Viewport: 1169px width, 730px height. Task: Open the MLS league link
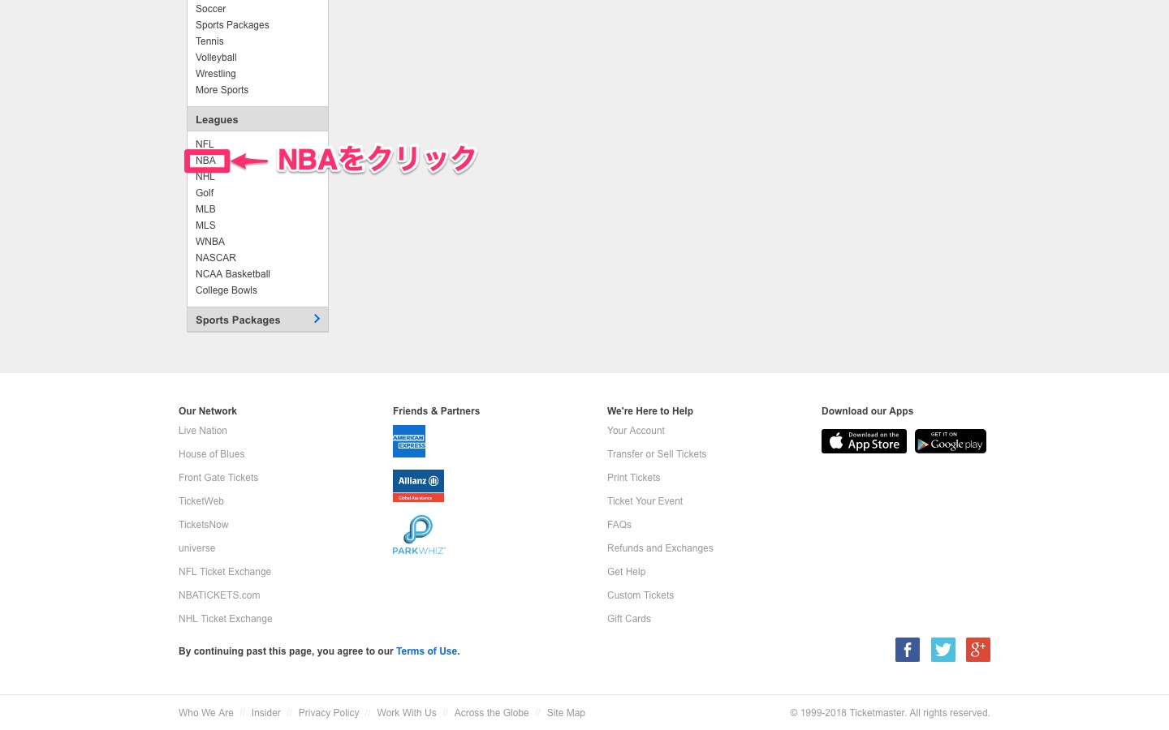[x=205, y=225]
